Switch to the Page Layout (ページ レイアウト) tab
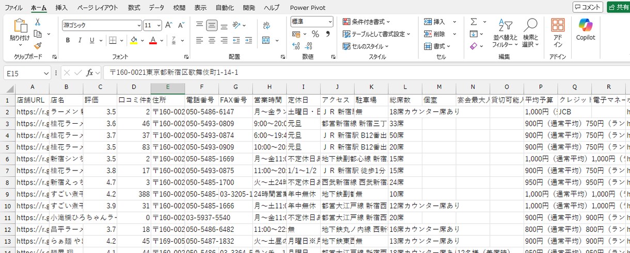Image resolution: width=630 pixels, height=253 pixels. (98, 8)
